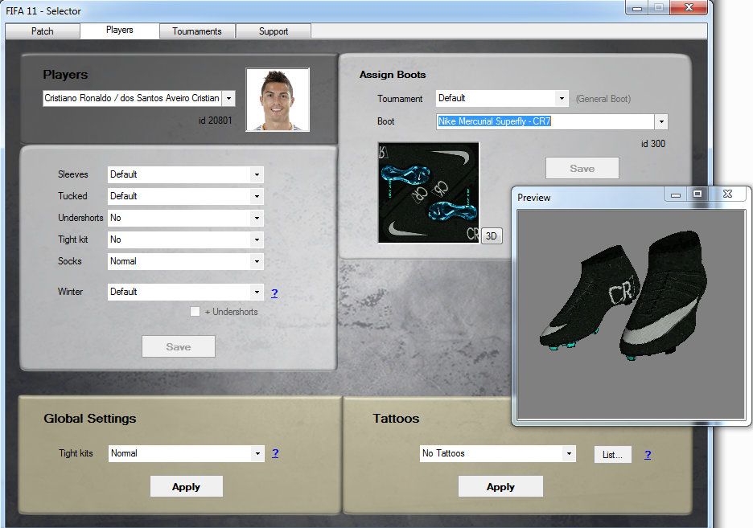The height and width of the screenshot is (528, 753).
Task: Click the Cristiano Ronaldo player photo
Action: 278,100
